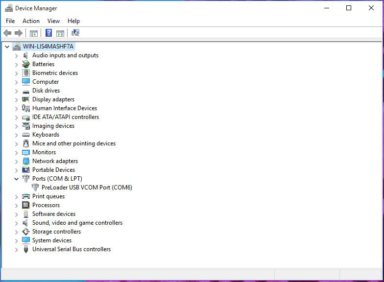
Task: Click the Print queues printer icon
Action: click(26, 196)
